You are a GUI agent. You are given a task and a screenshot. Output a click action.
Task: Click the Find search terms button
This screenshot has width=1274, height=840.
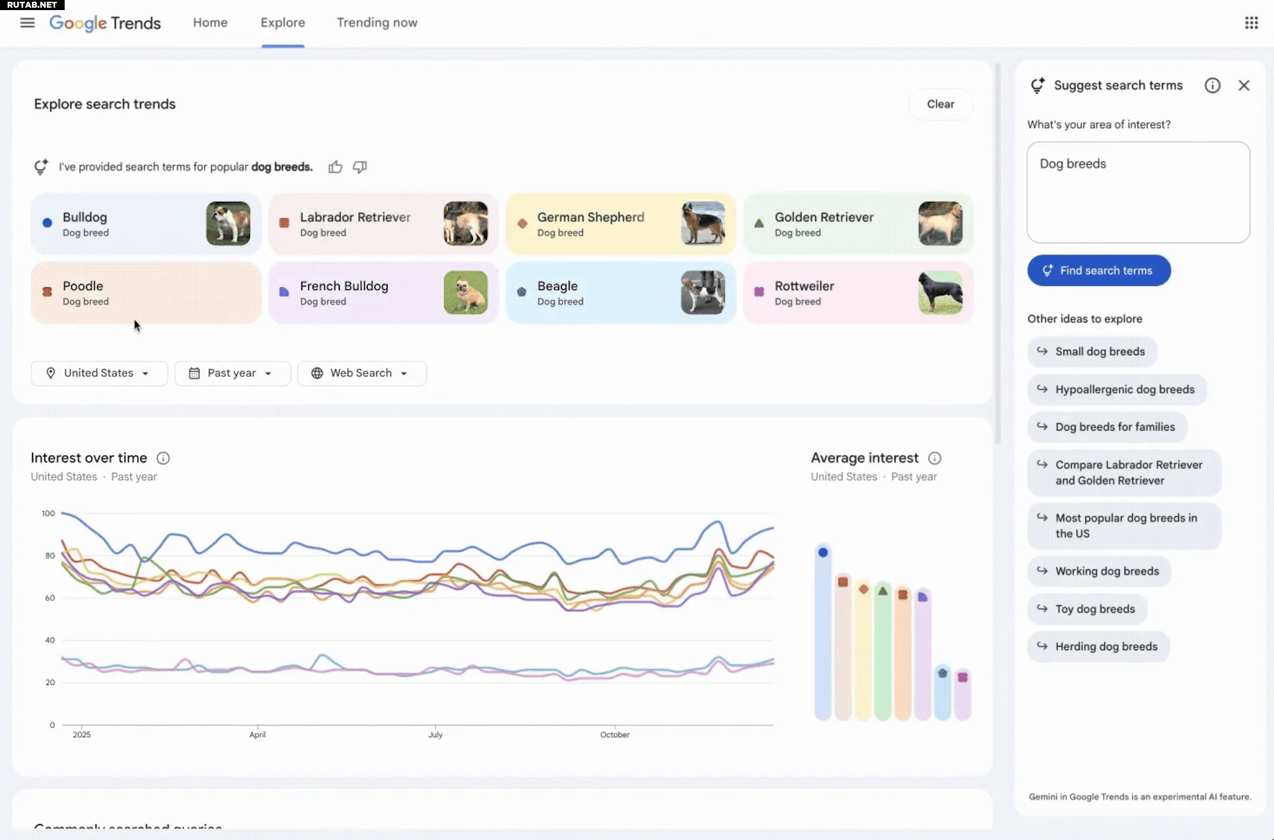tap(1098, 271)
